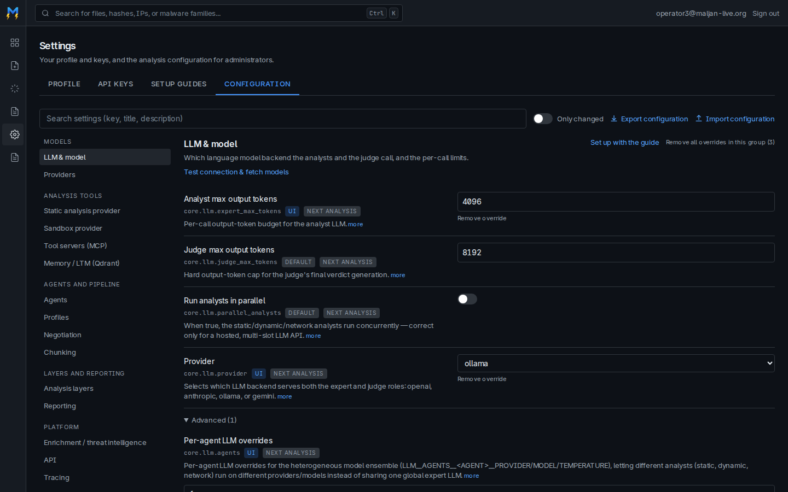Show more of Run analysts in parallel description
Image resolution: width=788 pixels, height=492 pixels.
pyautogui.click(x=314, y=336)
